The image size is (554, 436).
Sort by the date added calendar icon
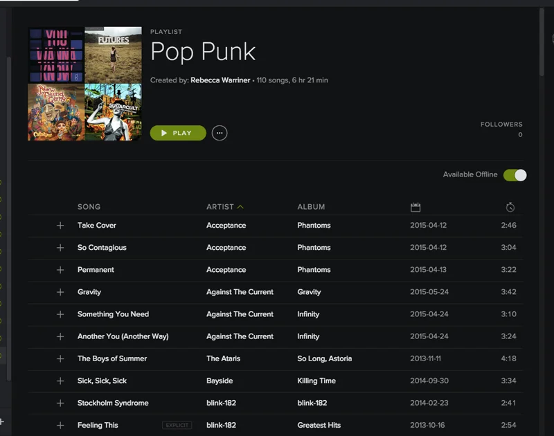tap(415, 207)
